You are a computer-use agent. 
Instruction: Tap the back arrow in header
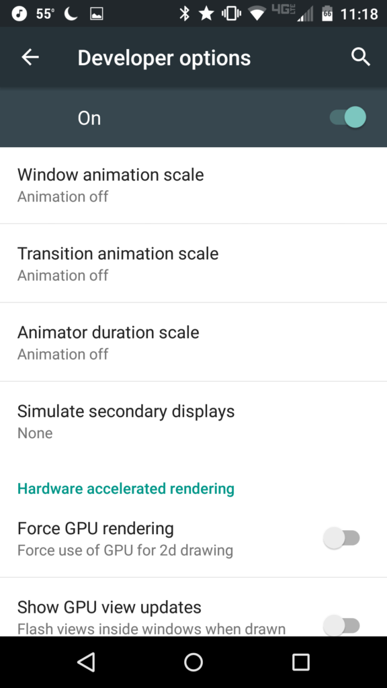pos(30,57)
